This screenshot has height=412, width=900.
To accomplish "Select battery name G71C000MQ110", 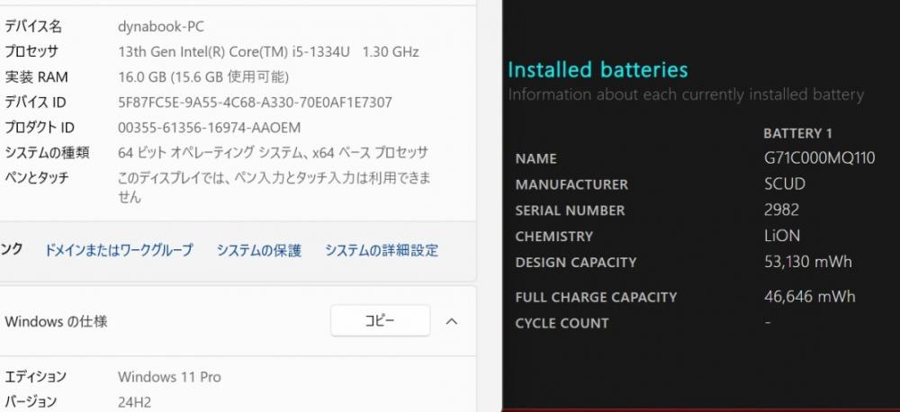I will click(820, 158).
